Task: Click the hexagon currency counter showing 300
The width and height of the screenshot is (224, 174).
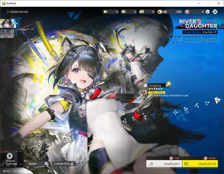Action: click(x=170, y=12)
